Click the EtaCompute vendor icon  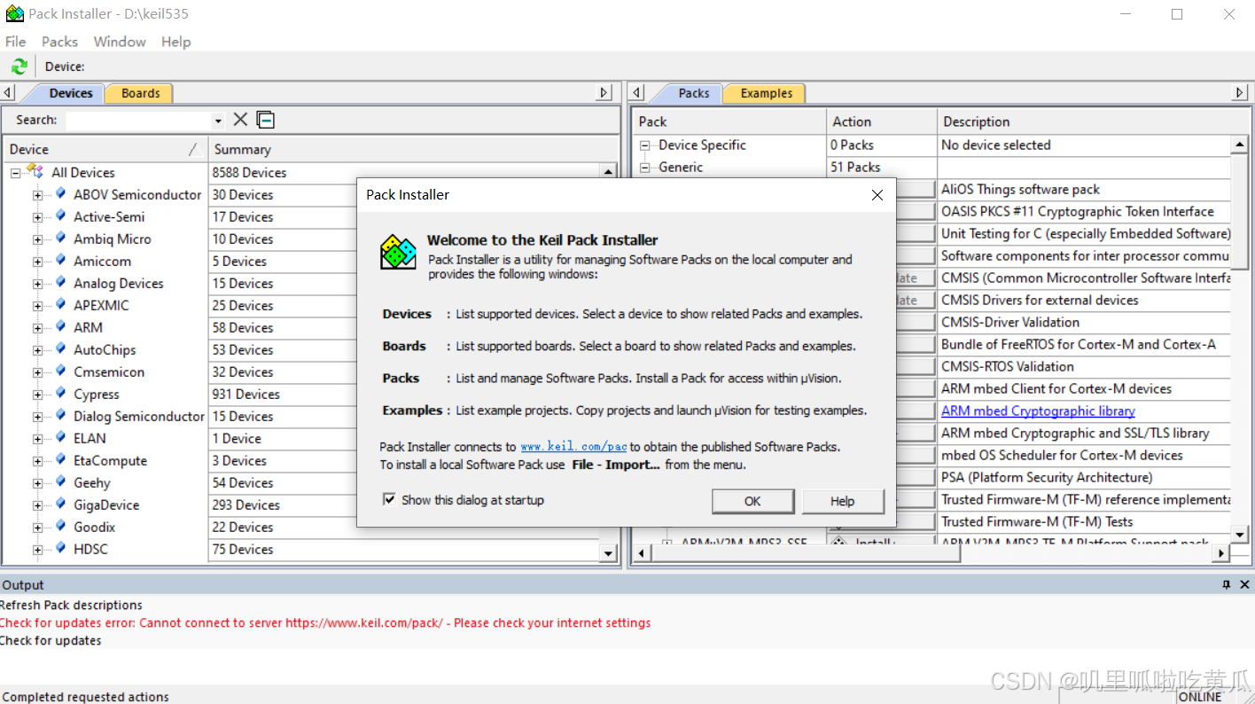[x=60, y=459]
